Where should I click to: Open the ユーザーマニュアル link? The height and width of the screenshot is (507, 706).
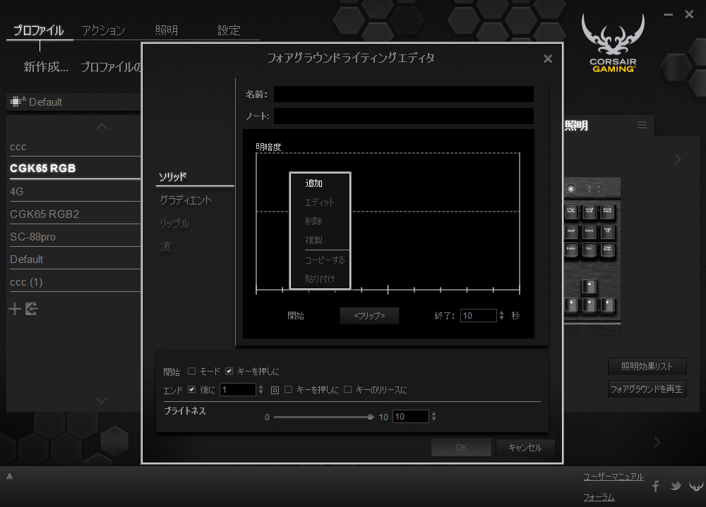pyautogui.click(x=614, y=477)
